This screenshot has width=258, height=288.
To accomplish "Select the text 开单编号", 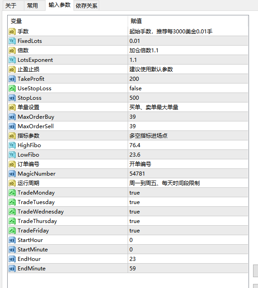I will tap(140, 164).
